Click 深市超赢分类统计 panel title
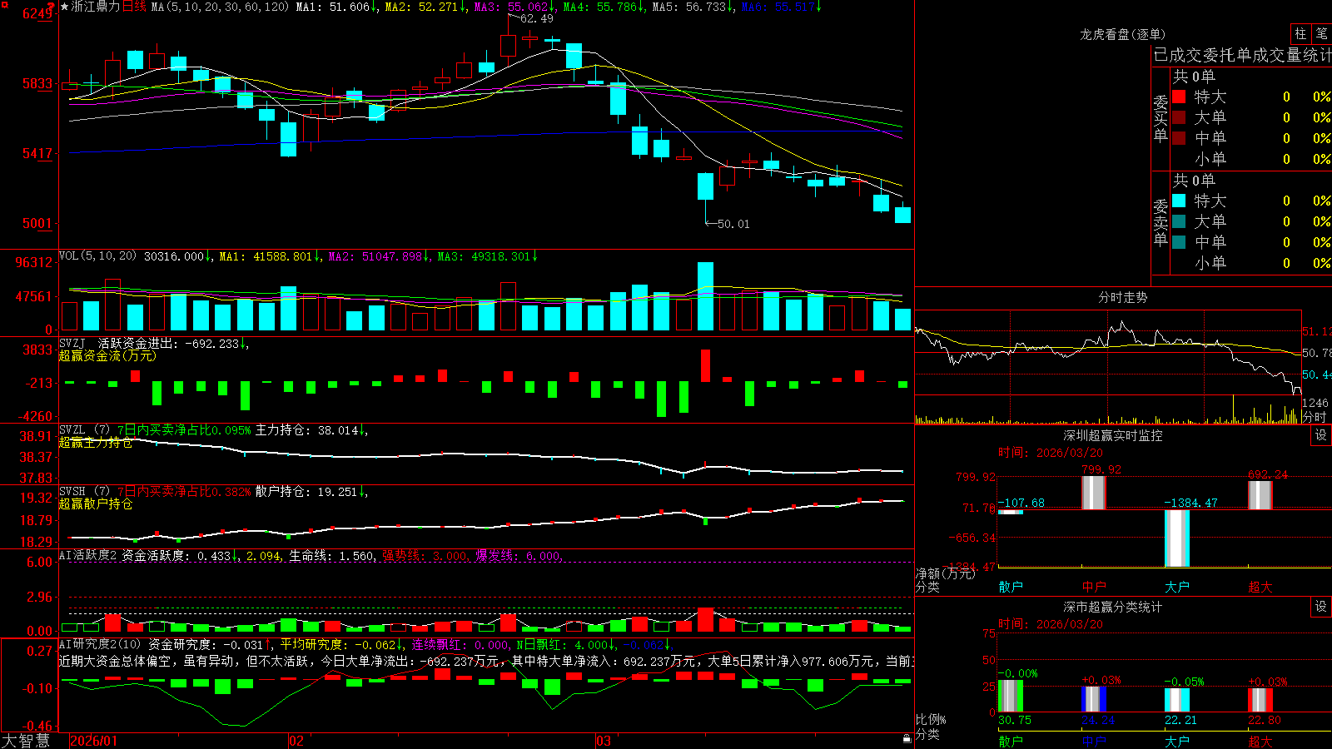Screen dimensions: 1332x749 click(1112, 607)
